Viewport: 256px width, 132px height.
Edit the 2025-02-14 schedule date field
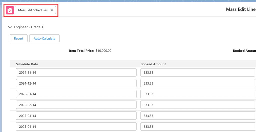pyautogui.click(x=76, y=105)
